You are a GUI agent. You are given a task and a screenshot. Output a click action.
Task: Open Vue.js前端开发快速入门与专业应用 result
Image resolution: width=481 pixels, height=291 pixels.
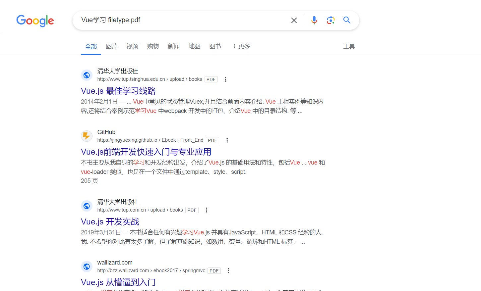(146, 152)
